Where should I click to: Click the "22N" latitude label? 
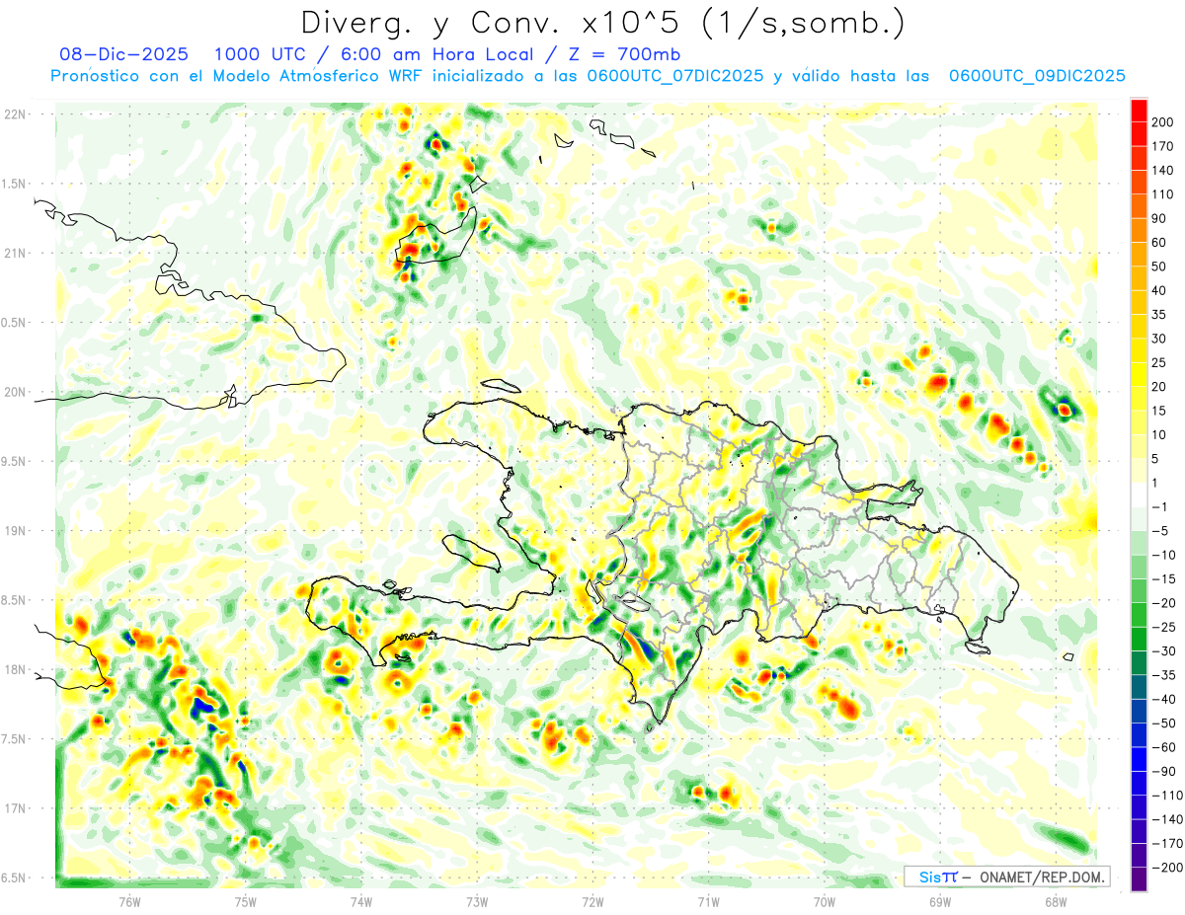[x=15, y=114]
